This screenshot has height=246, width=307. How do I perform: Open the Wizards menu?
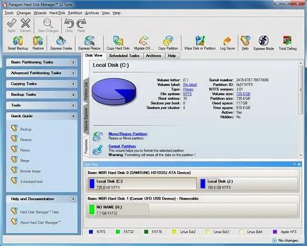pos(40,13)
